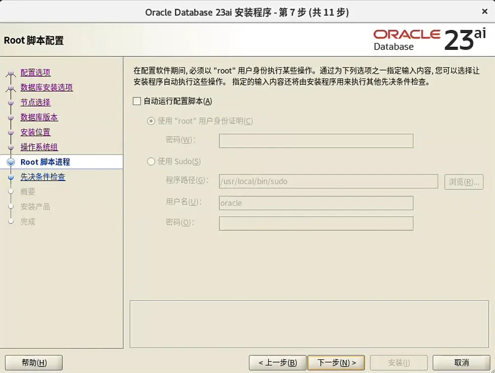Screen dimensions: 495x373
Task: Click the 用户名 field showing oracle
Action: pyautogui.click(x=316, y=203)
